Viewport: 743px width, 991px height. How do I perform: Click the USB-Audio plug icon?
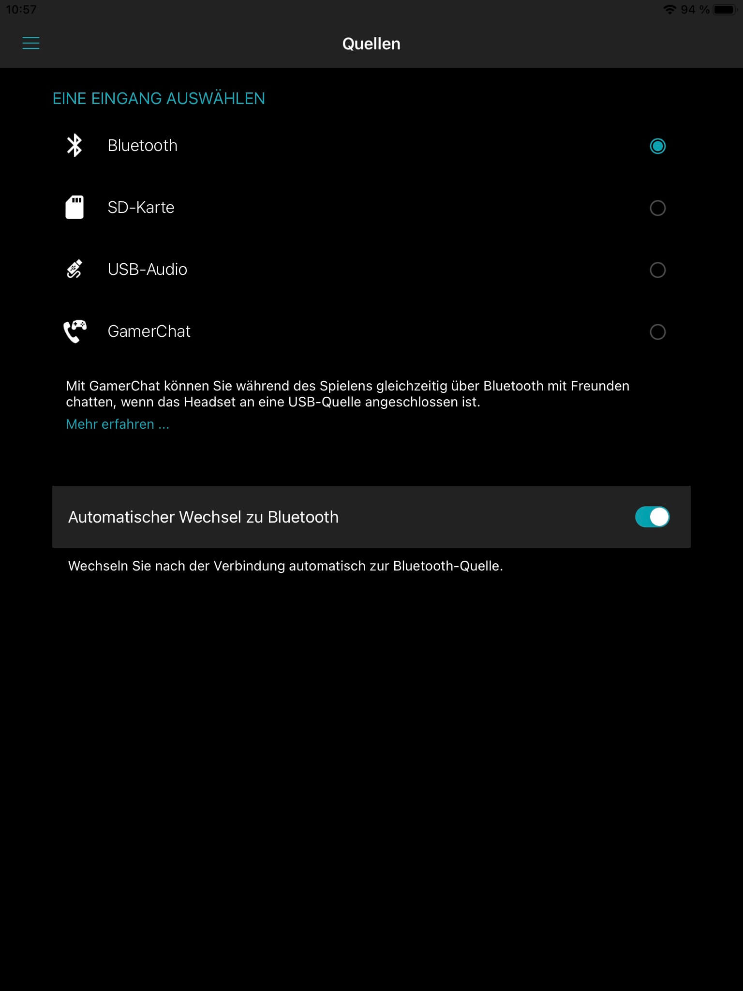coord(74,270)
